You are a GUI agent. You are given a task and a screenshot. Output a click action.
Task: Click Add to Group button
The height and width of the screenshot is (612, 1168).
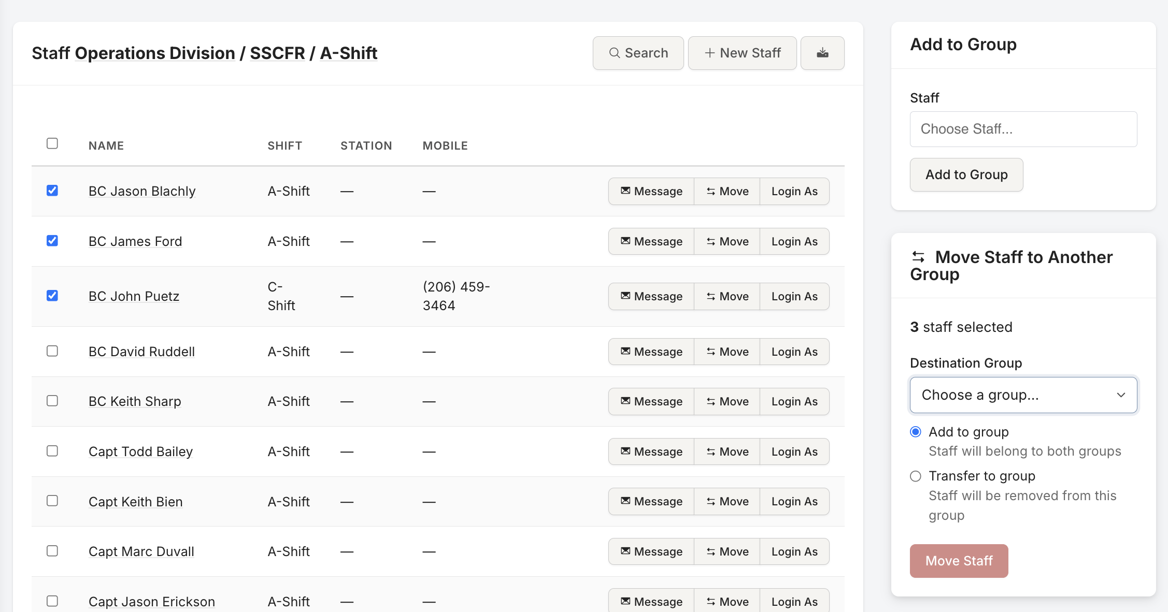966,175
